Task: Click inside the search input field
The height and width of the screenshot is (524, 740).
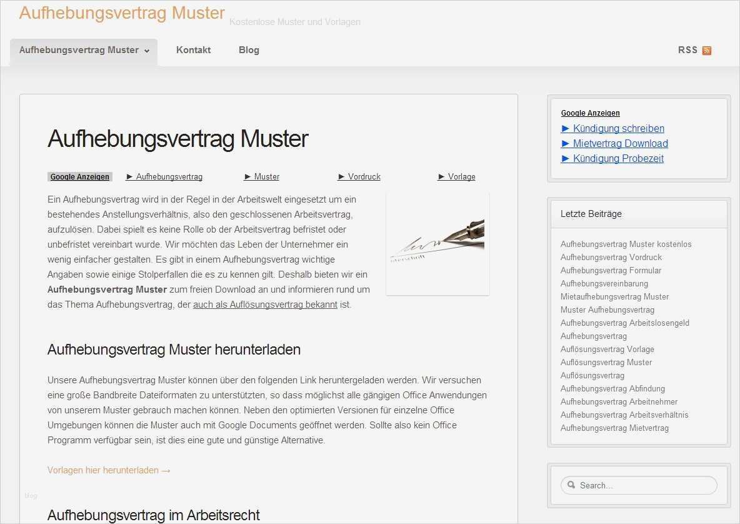Action: click(637, 485)
